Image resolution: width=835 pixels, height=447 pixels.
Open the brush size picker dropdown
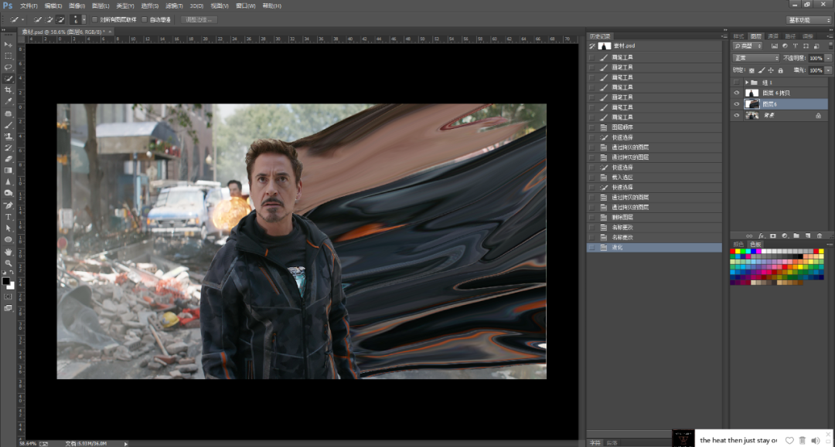(x=83, y=19)
